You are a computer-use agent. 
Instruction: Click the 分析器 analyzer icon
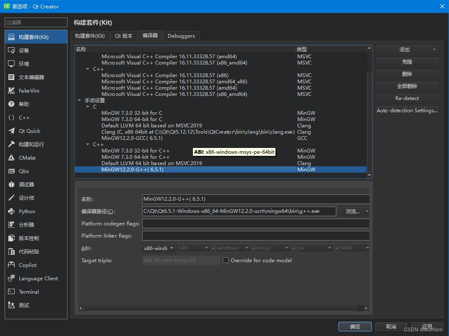11,225
